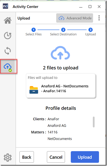This screenshot has height=166, width=107.
Task: Open the Home sidebar icon
Action: point(8,20)
